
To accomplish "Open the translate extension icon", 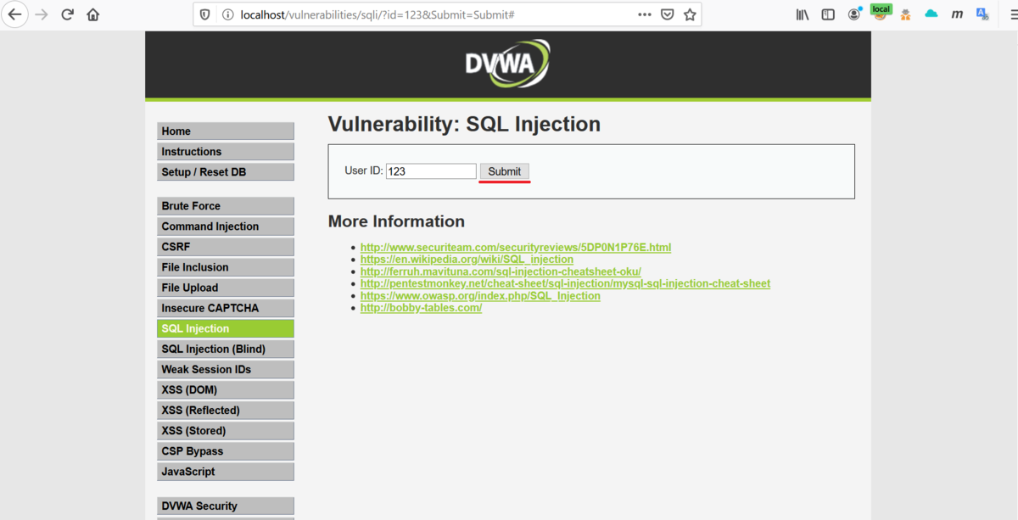I will [982, 14].
